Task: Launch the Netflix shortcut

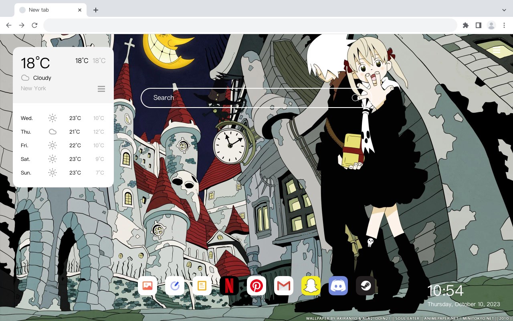Action: click(x=229, y=286)
